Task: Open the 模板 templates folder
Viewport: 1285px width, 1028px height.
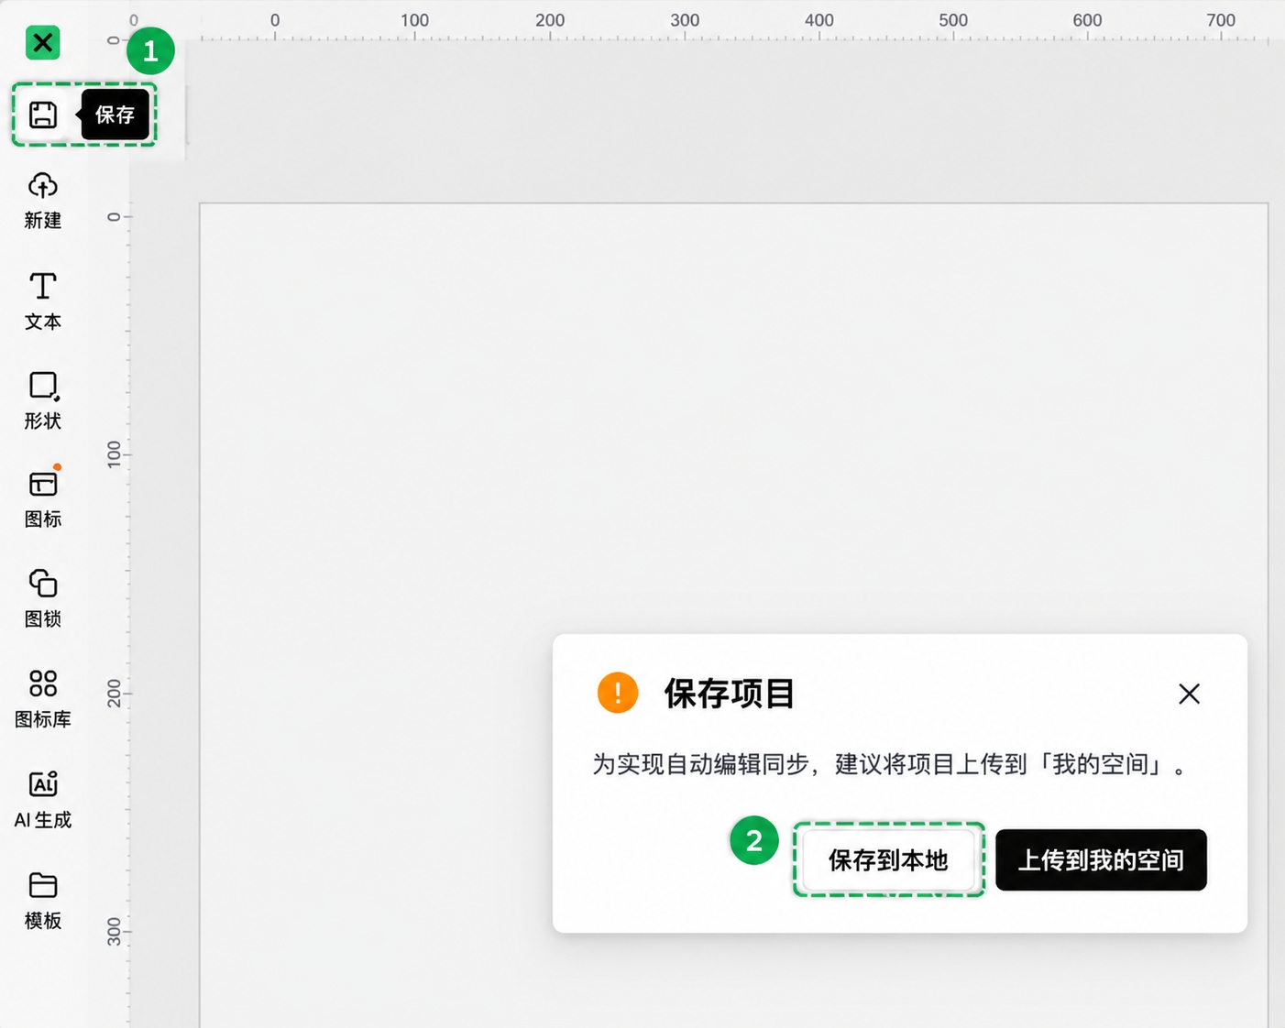Action: point(43,901)
